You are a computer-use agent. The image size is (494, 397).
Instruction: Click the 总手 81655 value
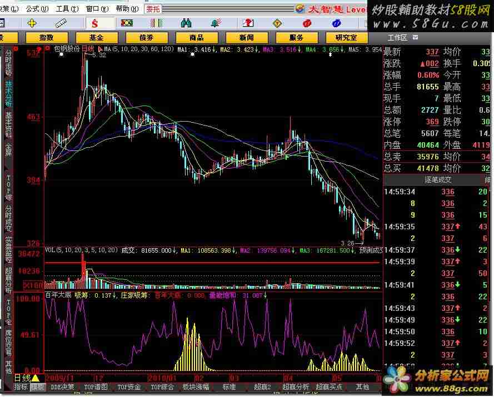point(428,87)
